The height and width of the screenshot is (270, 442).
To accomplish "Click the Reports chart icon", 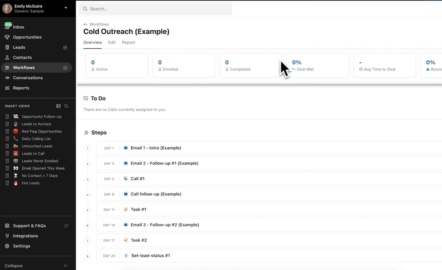I will tap(7, 88).
